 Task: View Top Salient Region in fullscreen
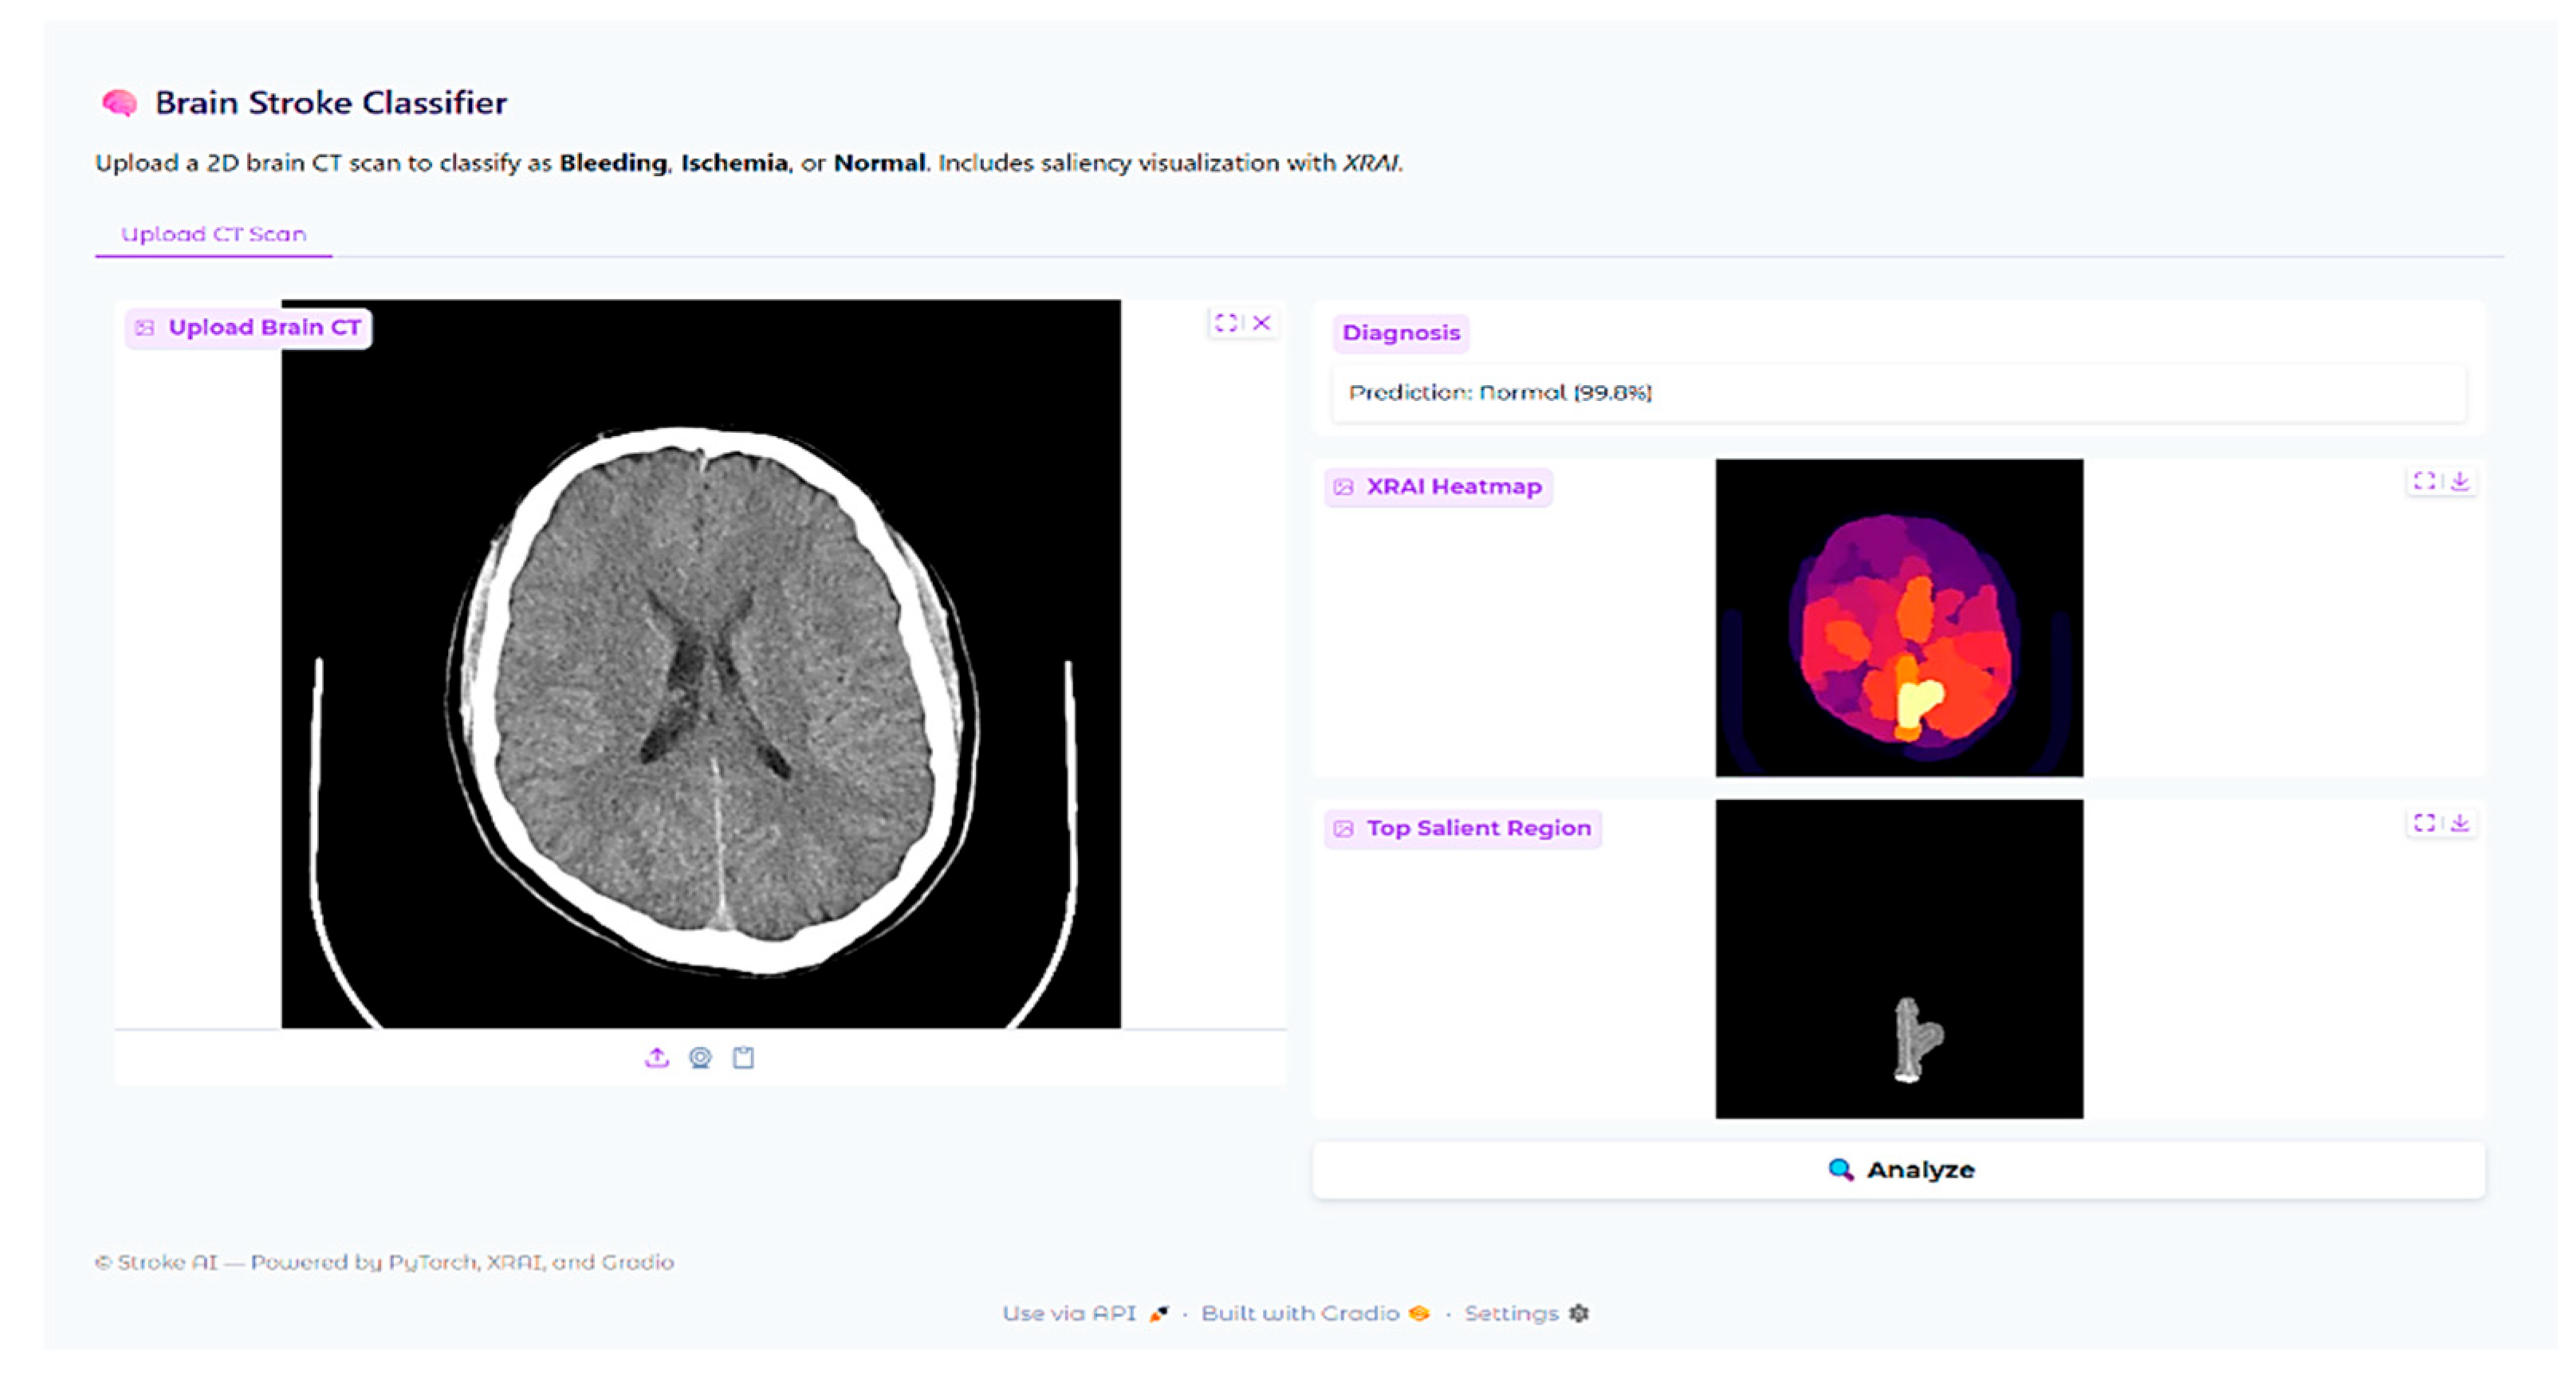click(x=2424, y=822)
